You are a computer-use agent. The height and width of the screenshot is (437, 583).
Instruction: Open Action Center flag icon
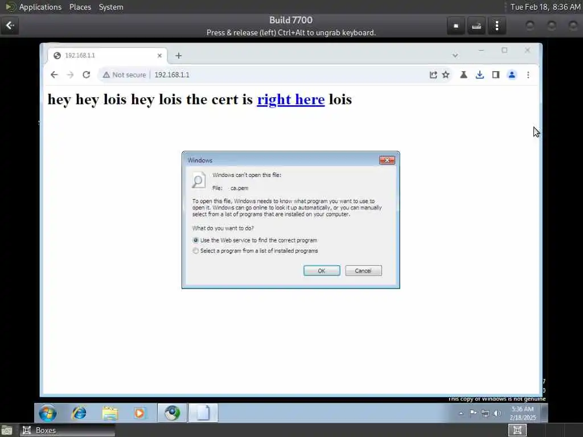point(473,413)
